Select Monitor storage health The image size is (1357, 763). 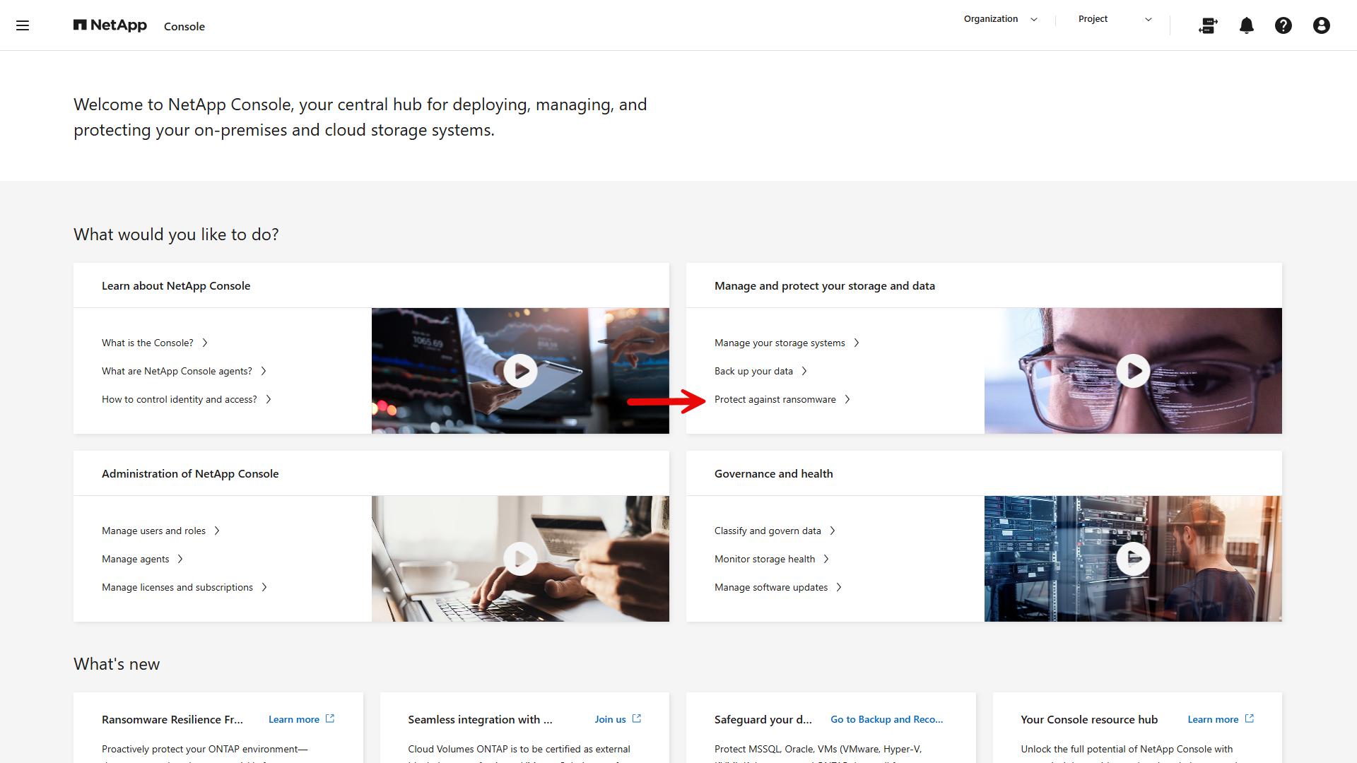pos(772,559)
